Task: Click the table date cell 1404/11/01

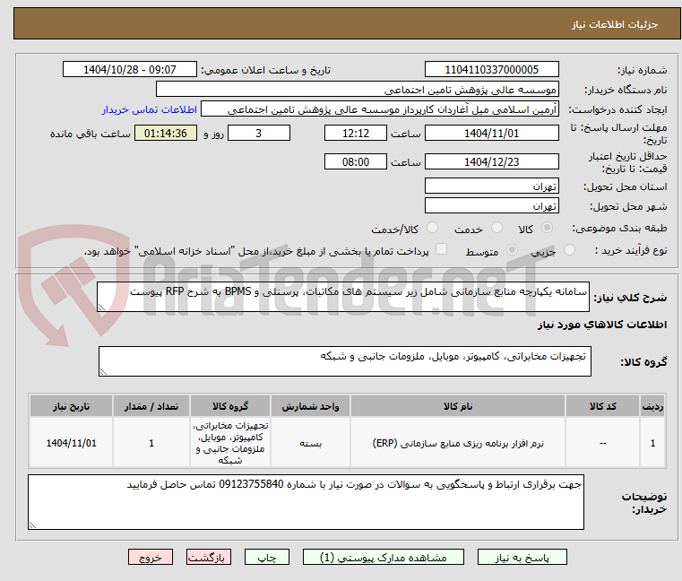Action: click(x=72, y=443)
